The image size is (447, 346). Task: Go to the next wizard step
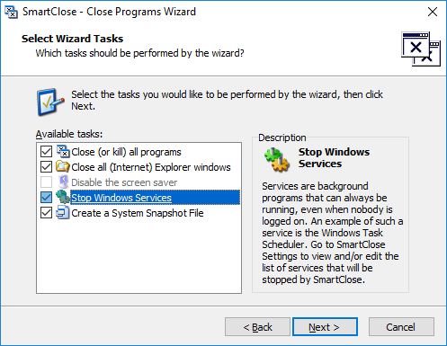coord(325,327)
